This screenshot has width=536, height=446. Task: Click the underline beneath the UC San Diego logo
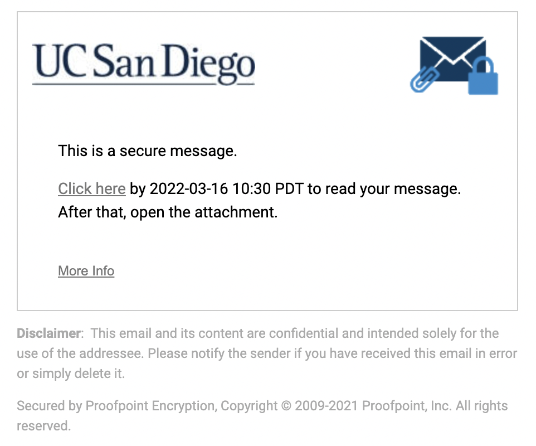click(x=144, y=84)
